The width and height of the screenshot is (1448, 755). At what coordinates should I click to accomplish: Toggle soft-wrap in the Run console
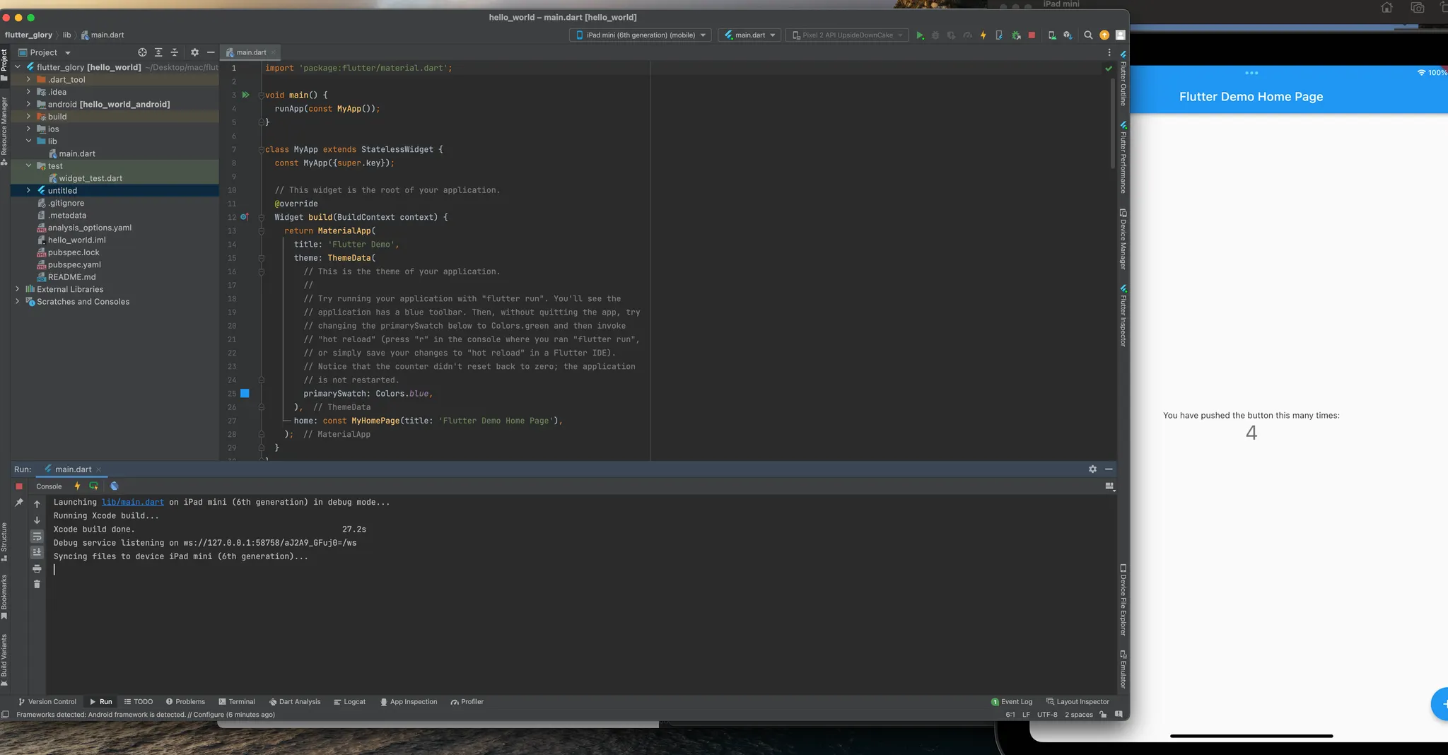pos(37,537)
